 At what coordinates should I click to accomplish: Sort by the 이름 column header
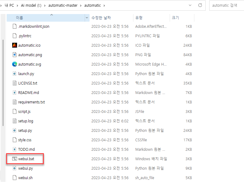46,18
